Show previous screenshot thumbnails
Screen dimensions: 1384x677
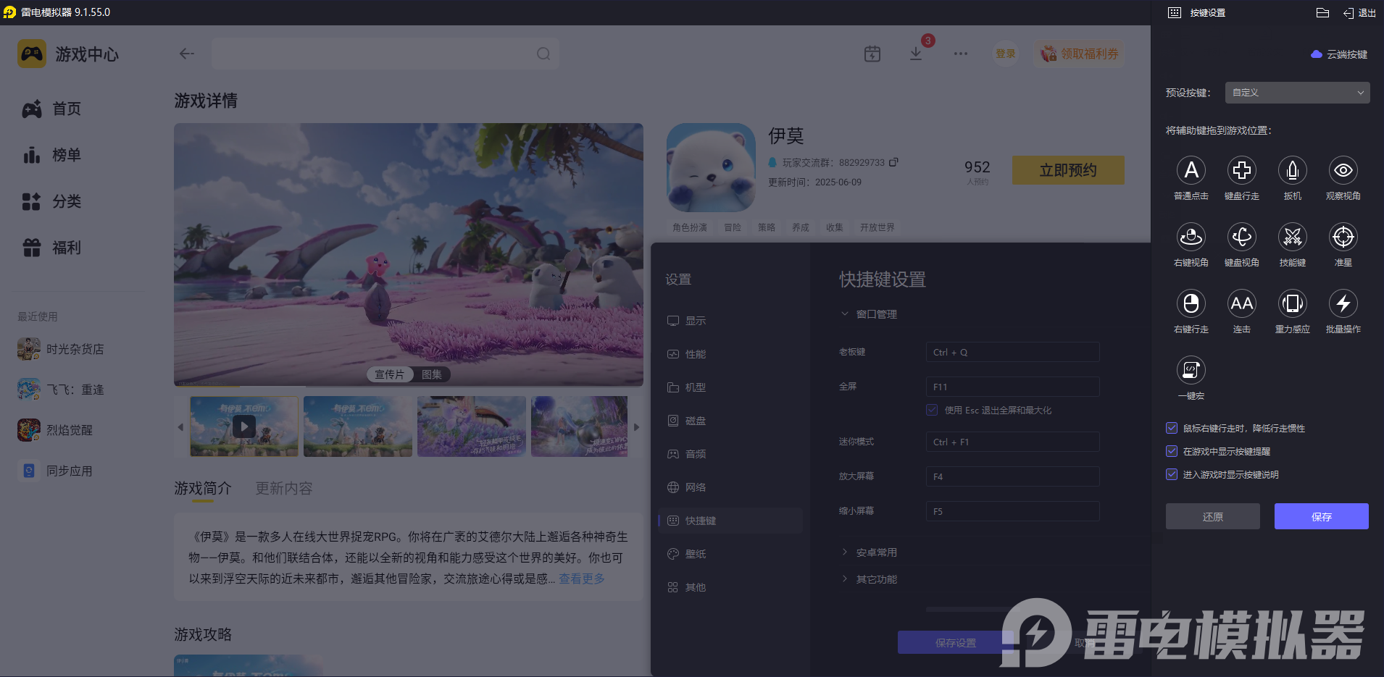[x=180, y=427]
